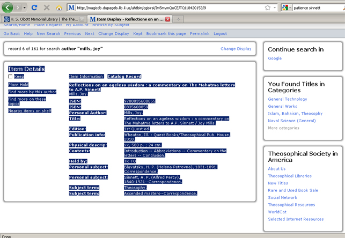Open the Social Network link
This screenshot has height=238, width=345.
pos(283,198)
